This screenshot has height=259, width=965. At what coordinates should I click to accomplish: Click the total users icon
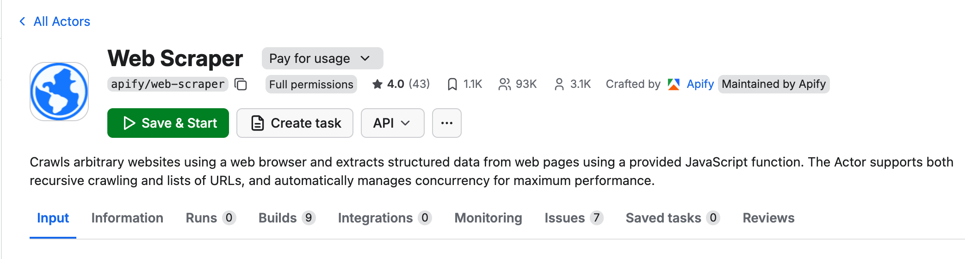[x=504, y=84]
